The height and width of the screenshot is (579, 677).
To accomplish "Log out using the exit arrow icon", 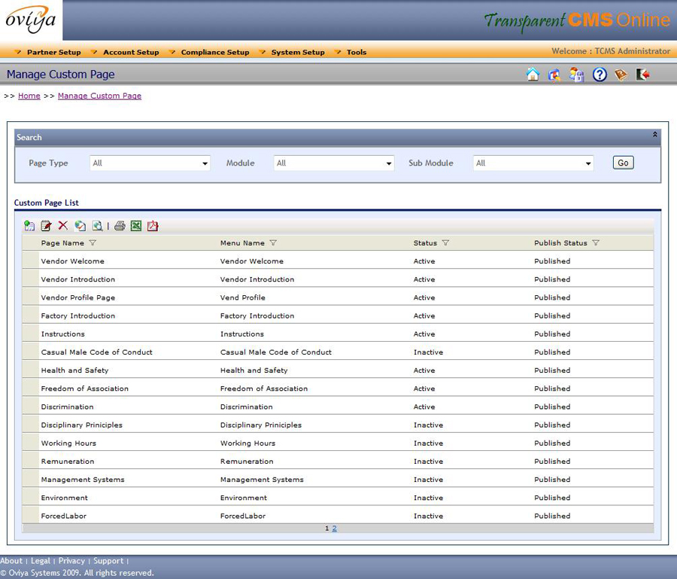I will coord(643,75).
